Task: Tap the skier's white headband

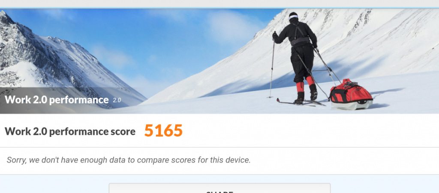Action: coord(293,17)
